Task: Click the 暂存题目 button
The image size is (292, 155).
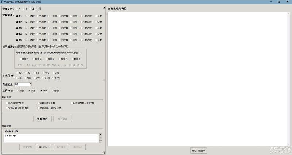Action: point(62,119)
